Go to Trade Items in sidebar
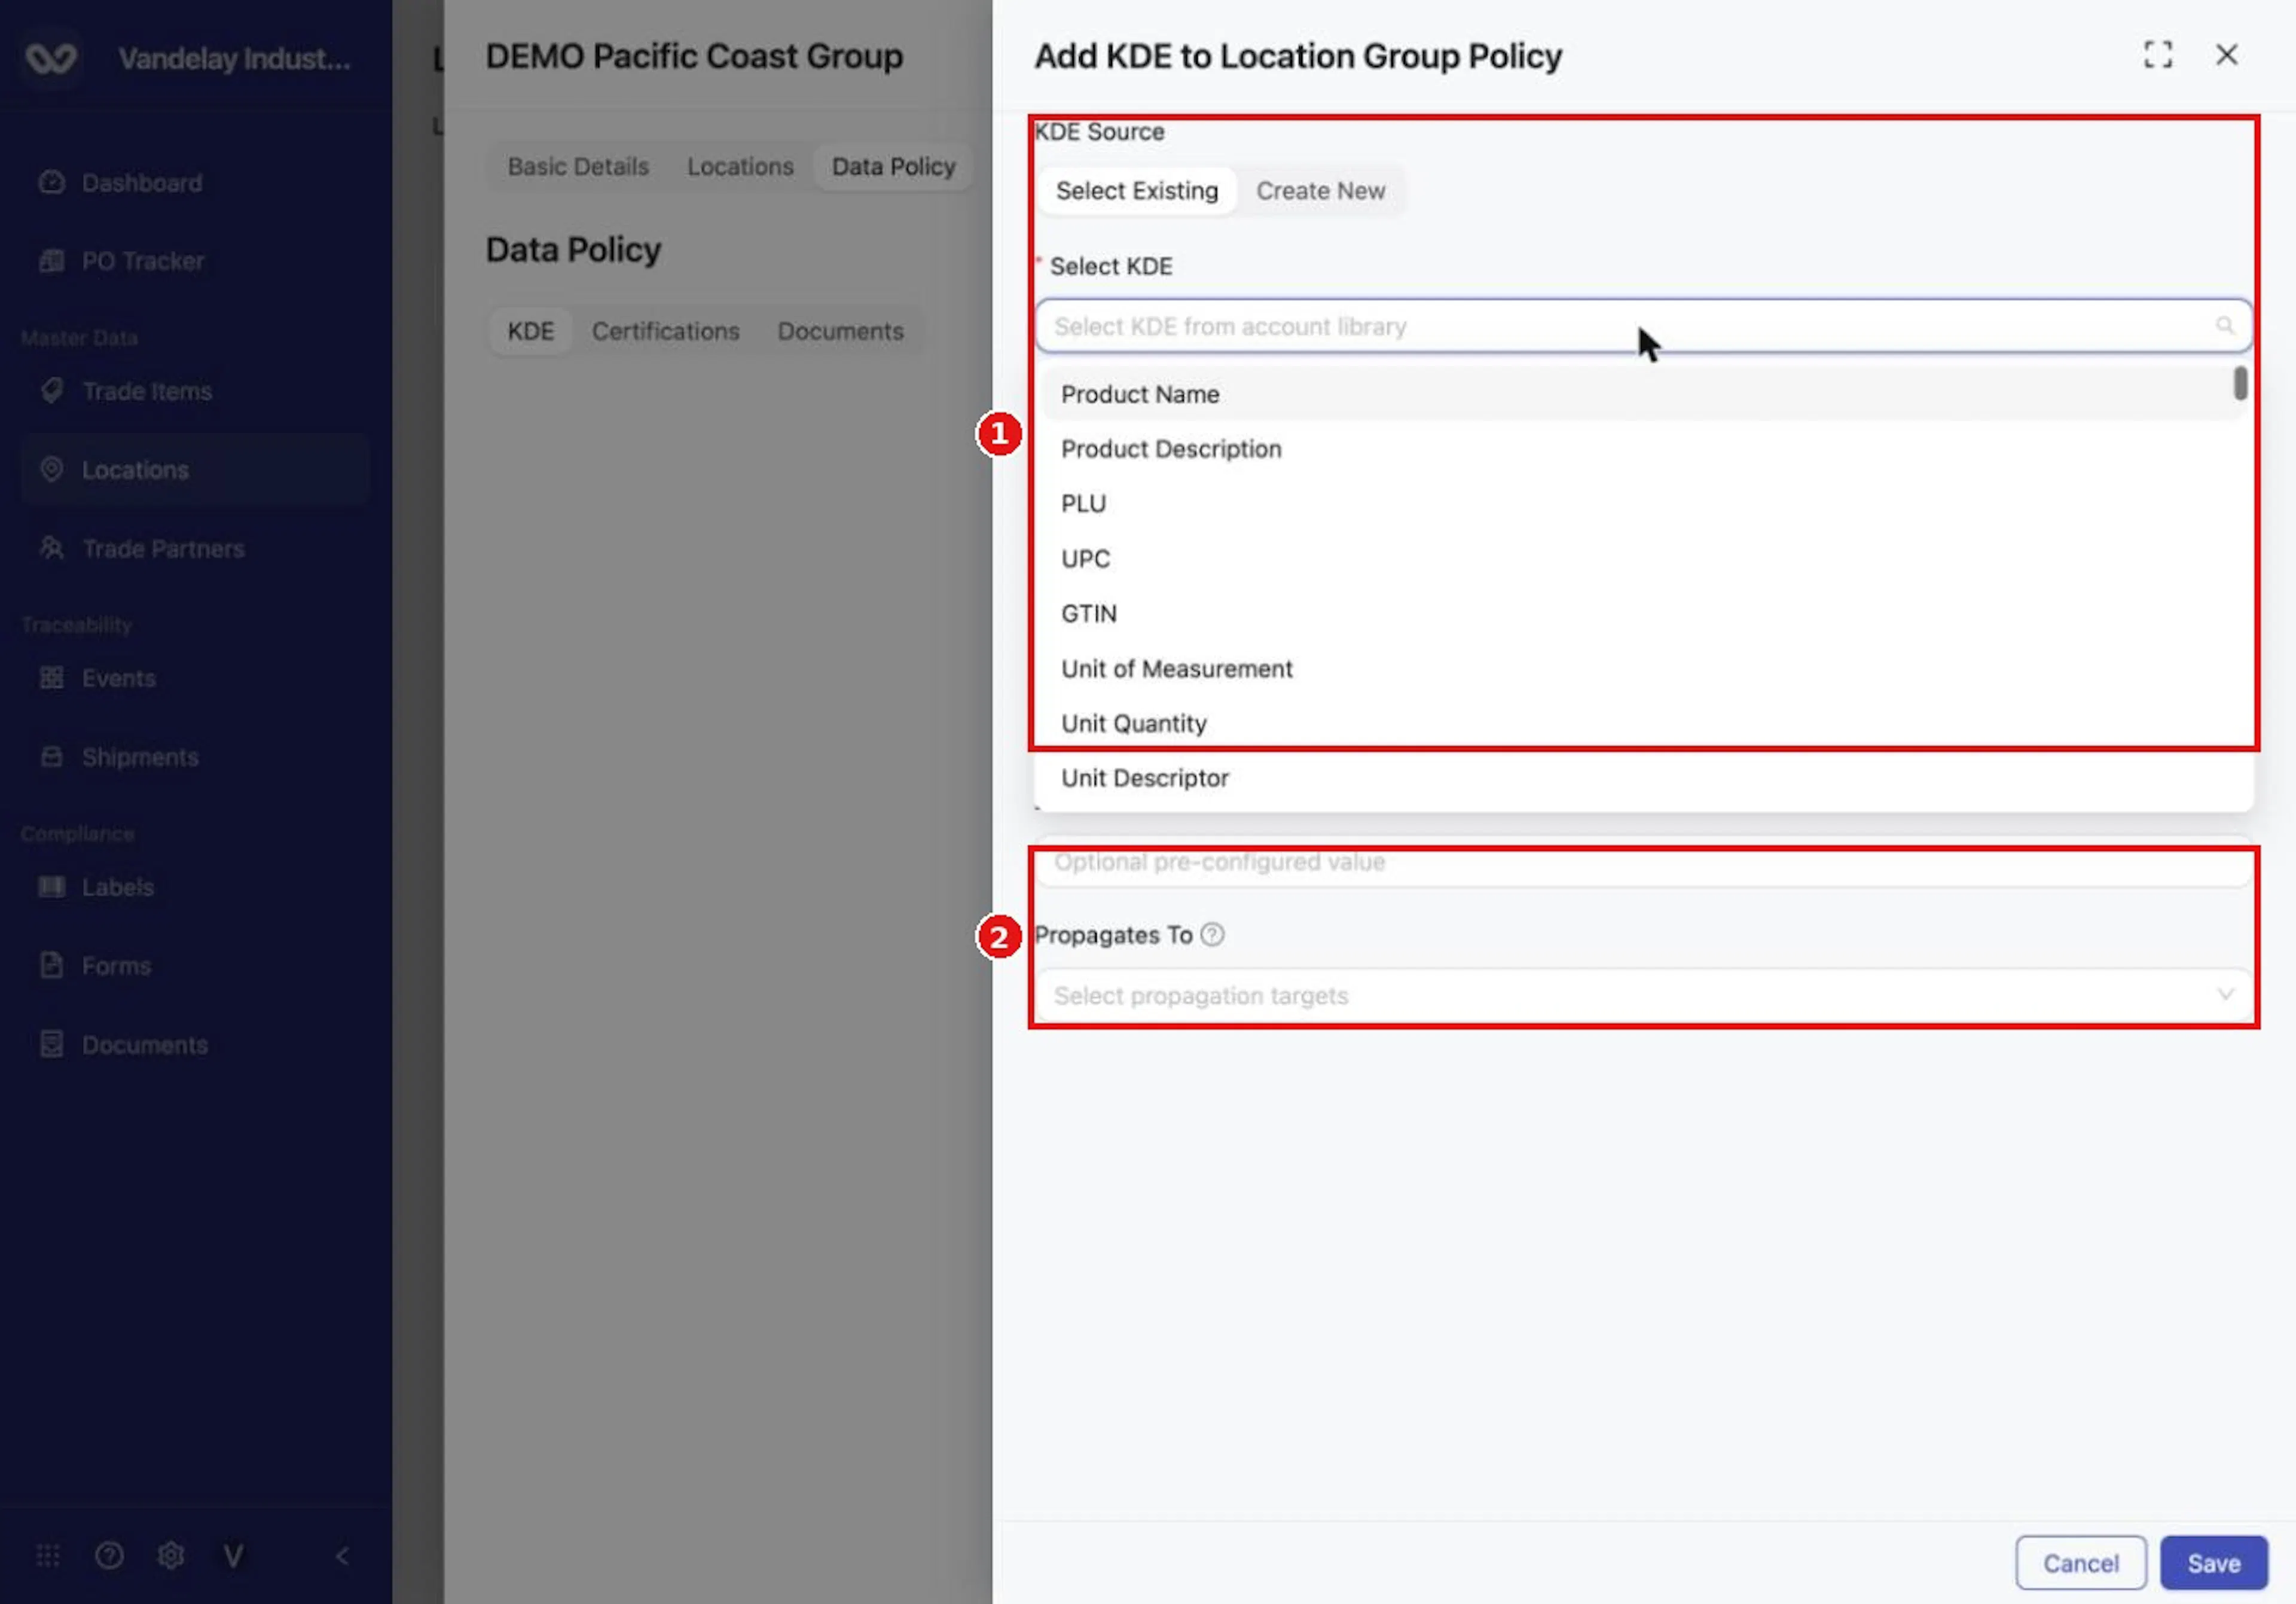 coord(125,391)
